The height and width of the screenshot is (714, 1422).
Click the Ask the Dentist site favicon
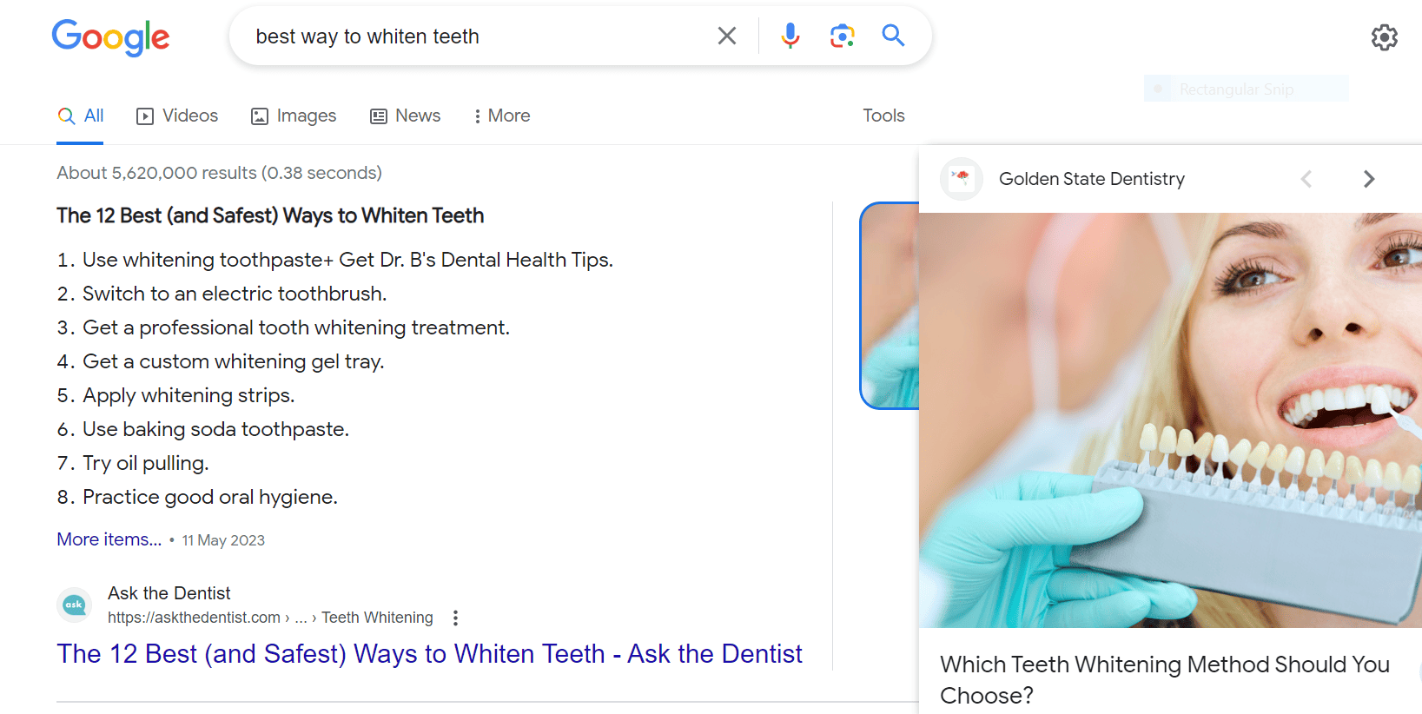(x=74, y=605)
